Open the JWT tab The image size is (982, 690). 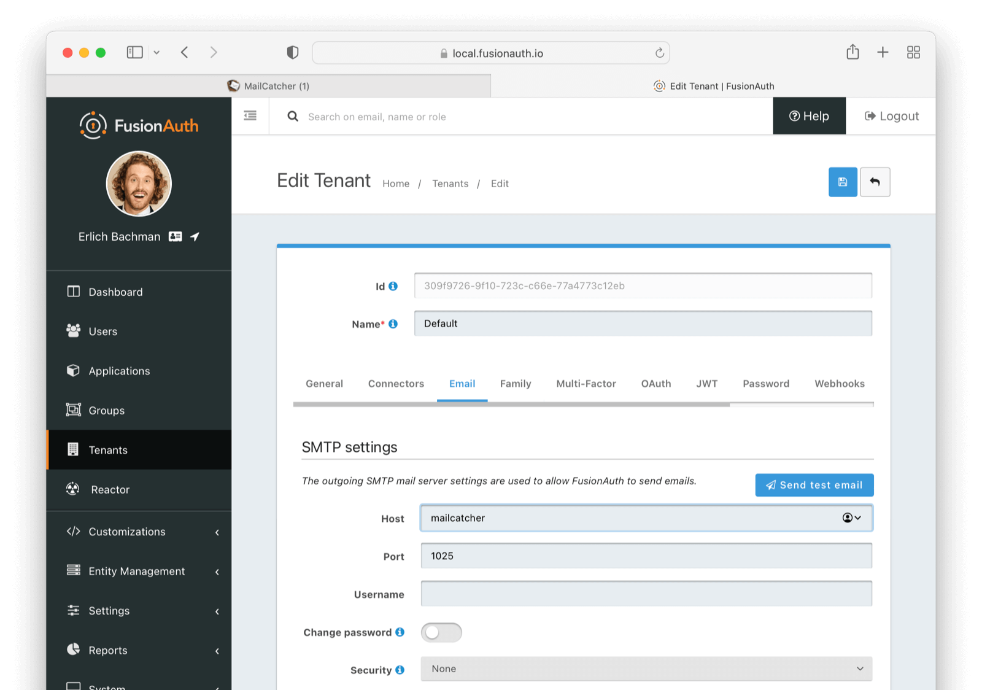(x=706, y=384)
